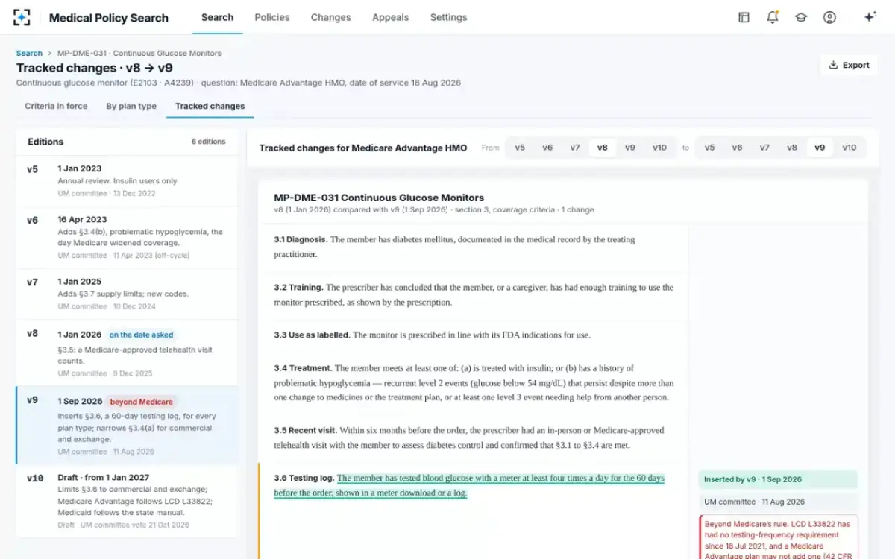Select the Tracked changes tab
Screen dimensions: 895x559
[210, 106]
